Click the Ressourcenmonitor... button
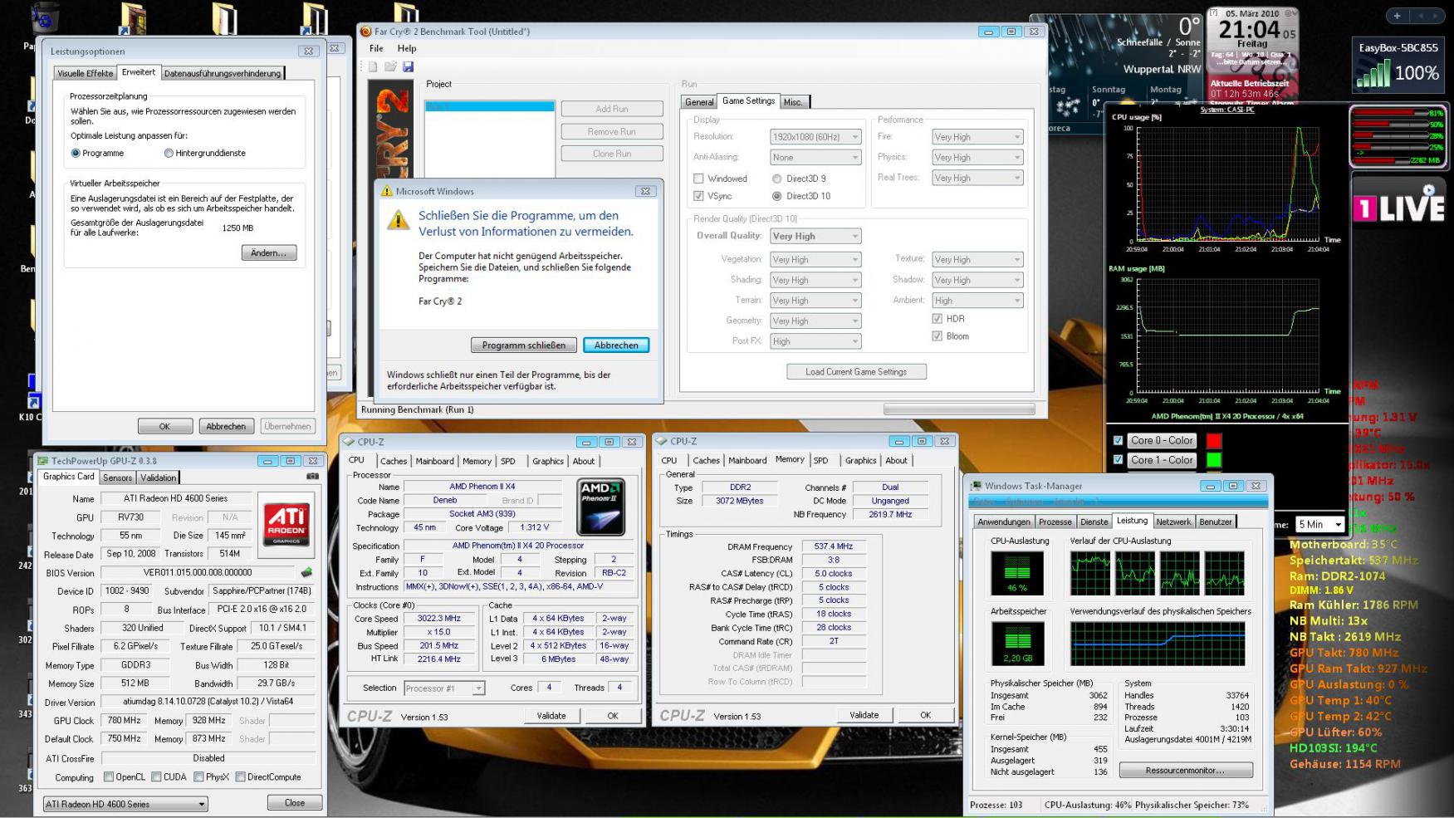Screen dimensions: 1454x818 1185,771
